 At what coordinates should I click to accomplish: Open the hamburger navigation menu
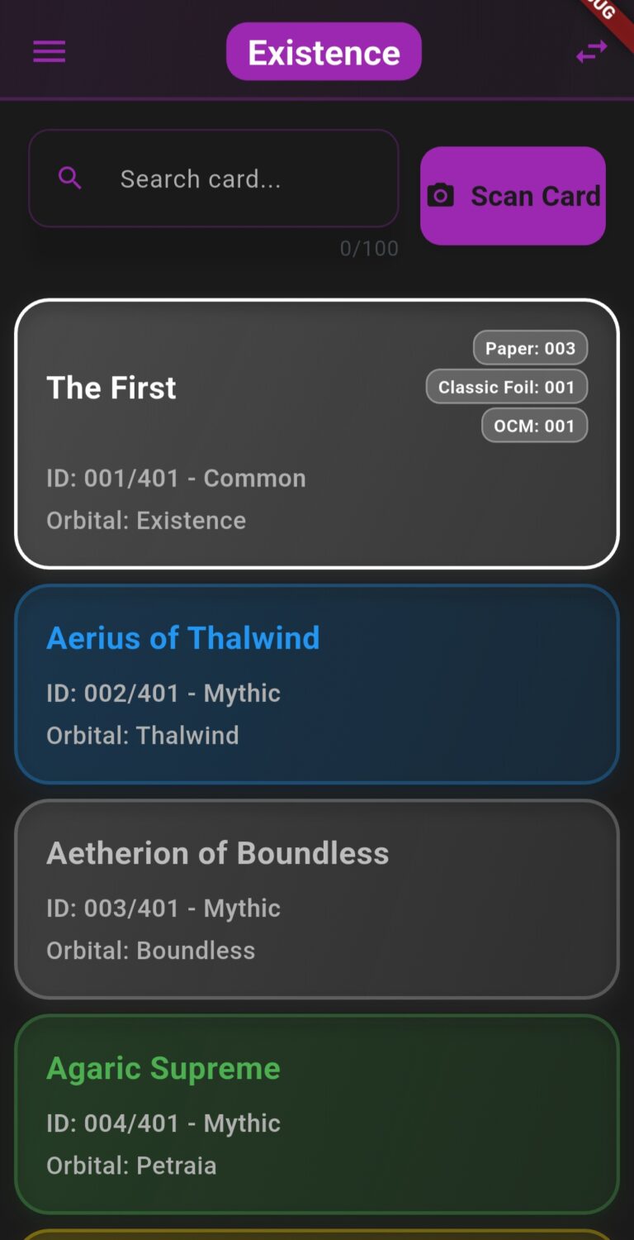click(x=50, y=52)
